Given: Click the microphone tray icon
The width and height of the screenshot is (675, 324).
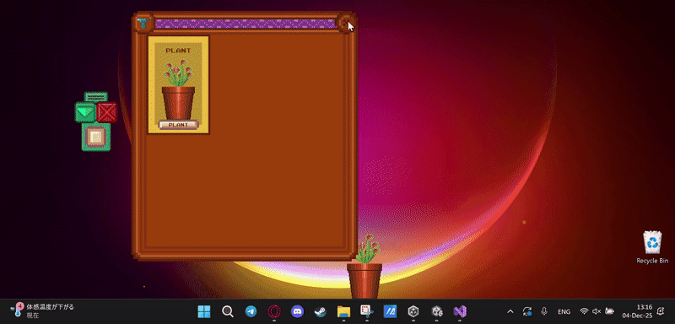Looking at the screenshot, I should (544, 311).
